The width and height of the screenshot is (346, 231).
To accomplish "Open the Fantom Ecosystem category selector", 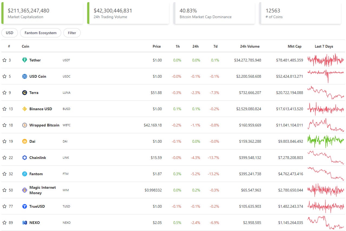I will (41, 33).
